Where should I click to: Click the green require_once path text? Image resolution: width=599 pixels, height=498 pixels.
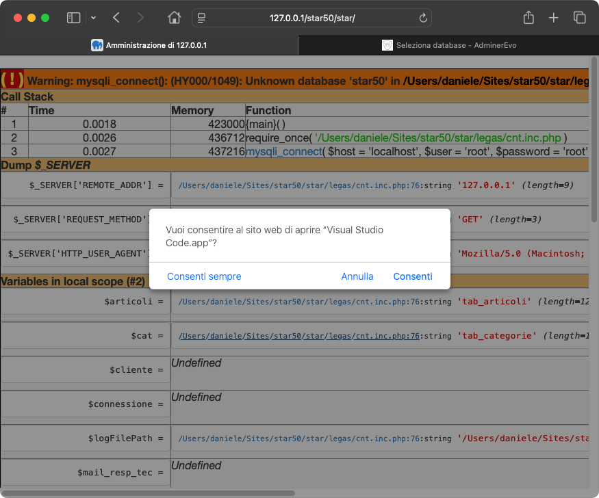(438, 137)
